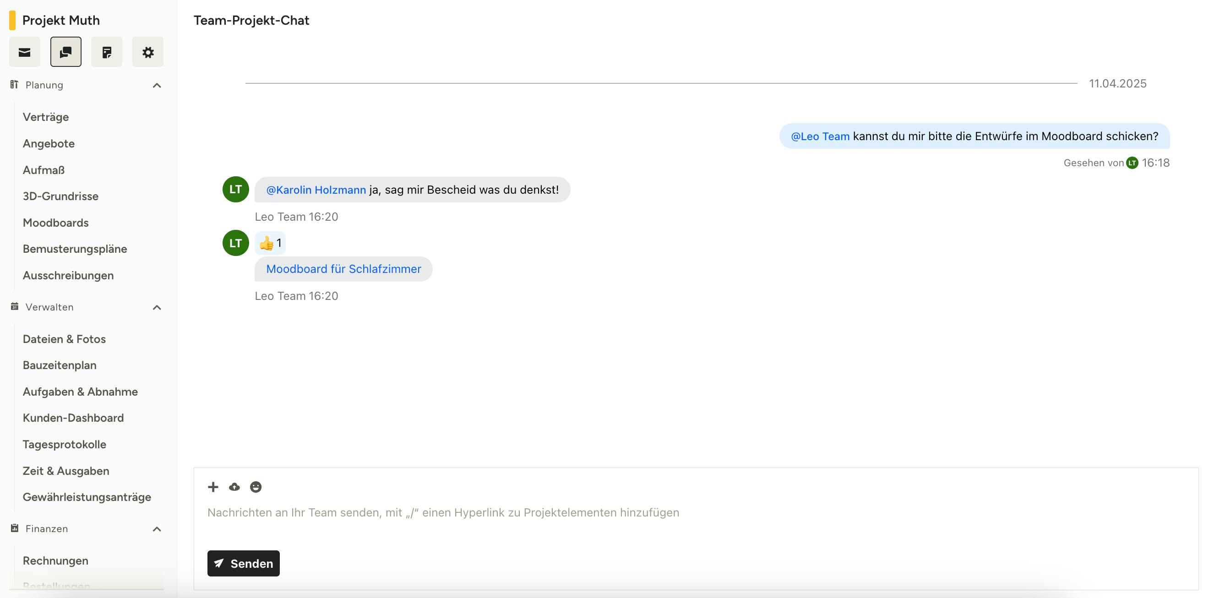Click the 16:18 timestamp
The image size is (1209, 598).
tap(1155, 163)
